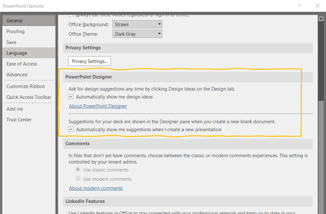Open the About PowerPoint Designer link
Screen dimensions: 326x214
[98, 106]
